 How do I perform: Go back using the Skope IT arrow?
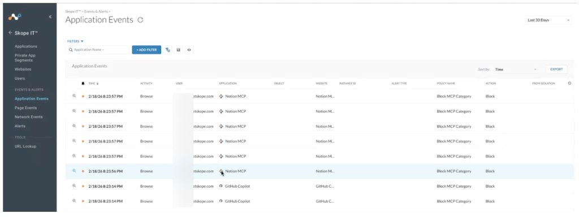pyautogui.click(x=10, y=33)
